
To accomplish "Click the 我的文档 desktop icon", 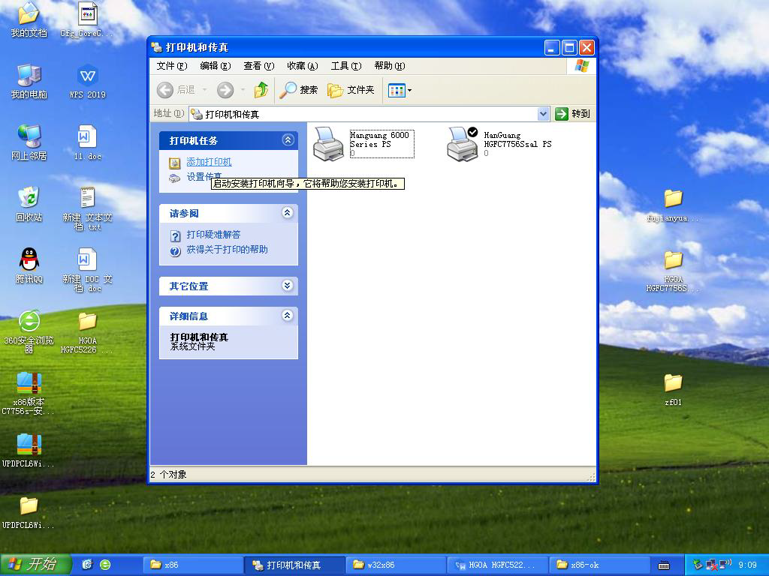I will 29,20.
